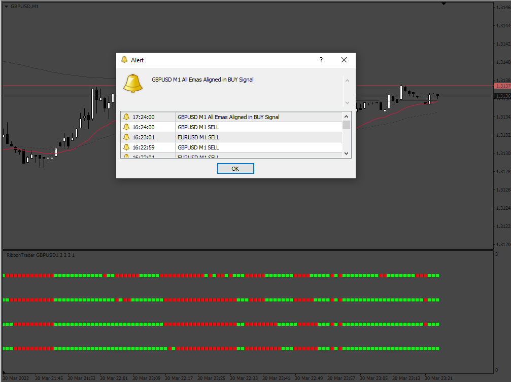Open the GBPUSD,M1 chart dropdown triangle
511x382 pixels.
tap(6, 7)
